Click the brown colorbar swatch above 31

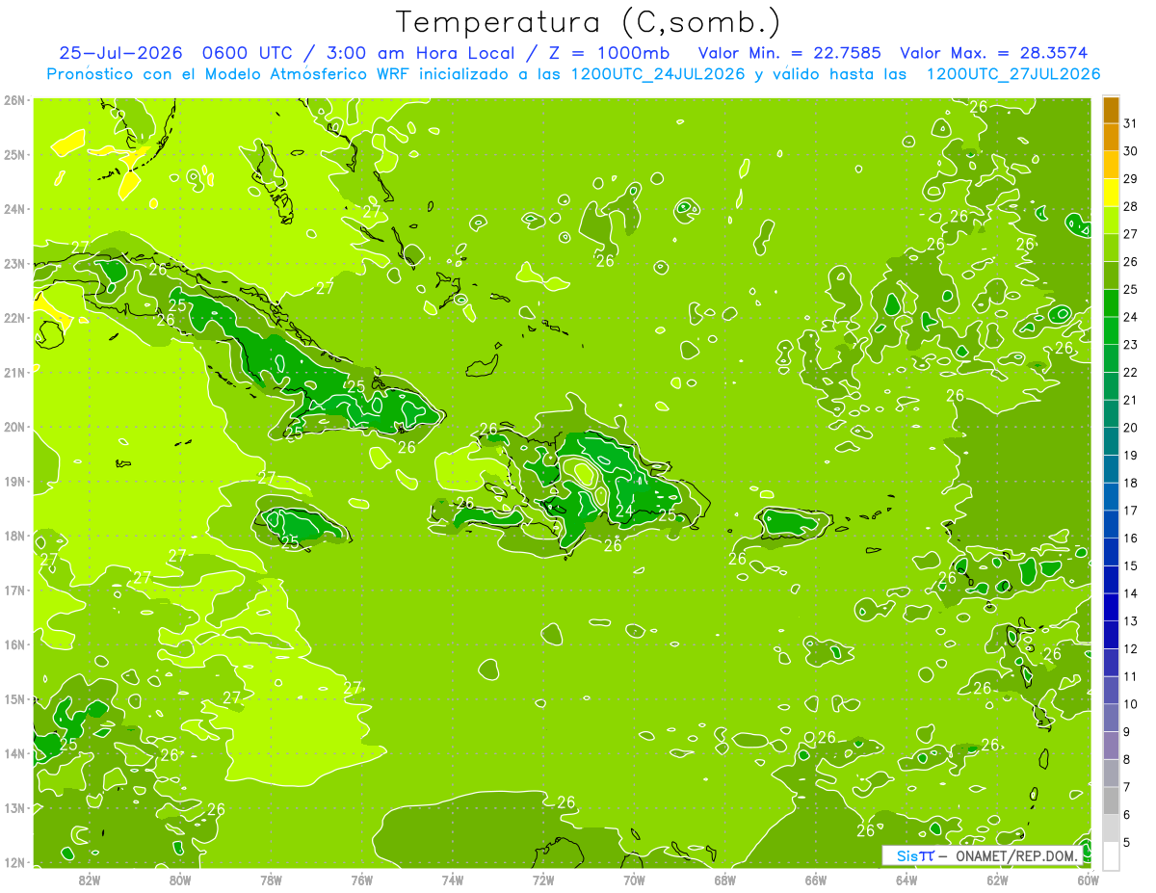(x=1111, y=111)
